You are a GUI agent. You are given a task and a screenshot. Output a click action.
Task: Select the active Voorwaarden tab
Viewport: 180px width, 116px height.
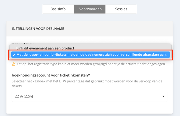(90, 9)
